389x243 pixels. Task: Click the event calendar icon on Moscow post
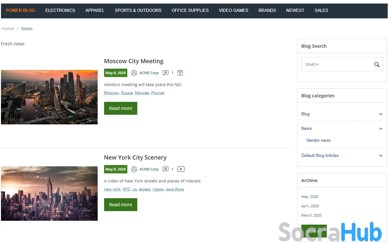[180, 73]
